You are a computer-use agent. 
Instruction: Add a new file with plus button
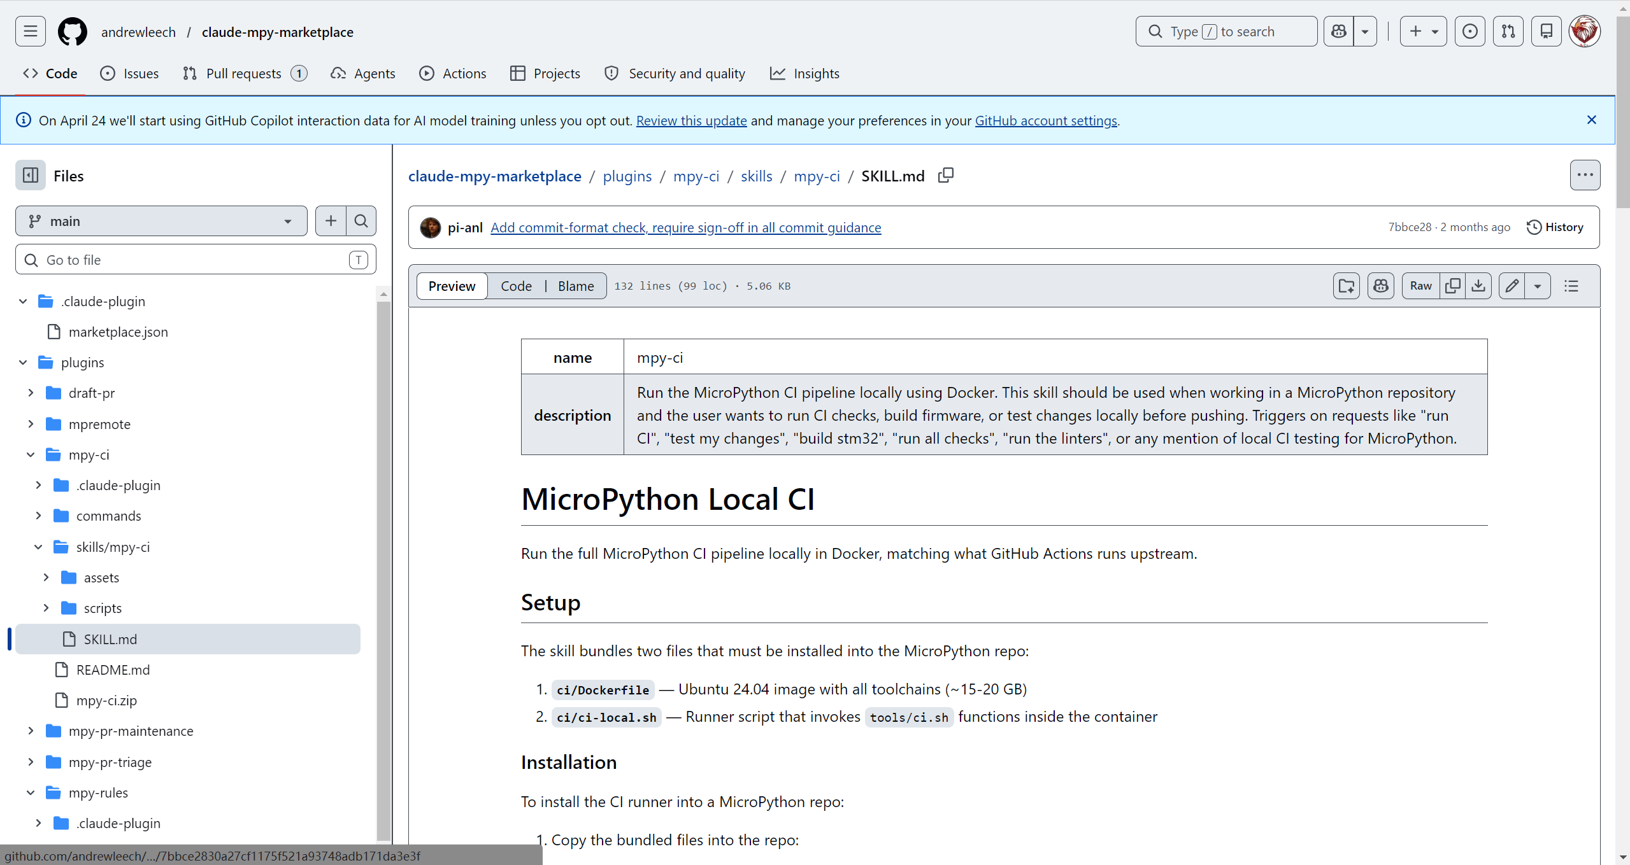(x=331, y=221)
